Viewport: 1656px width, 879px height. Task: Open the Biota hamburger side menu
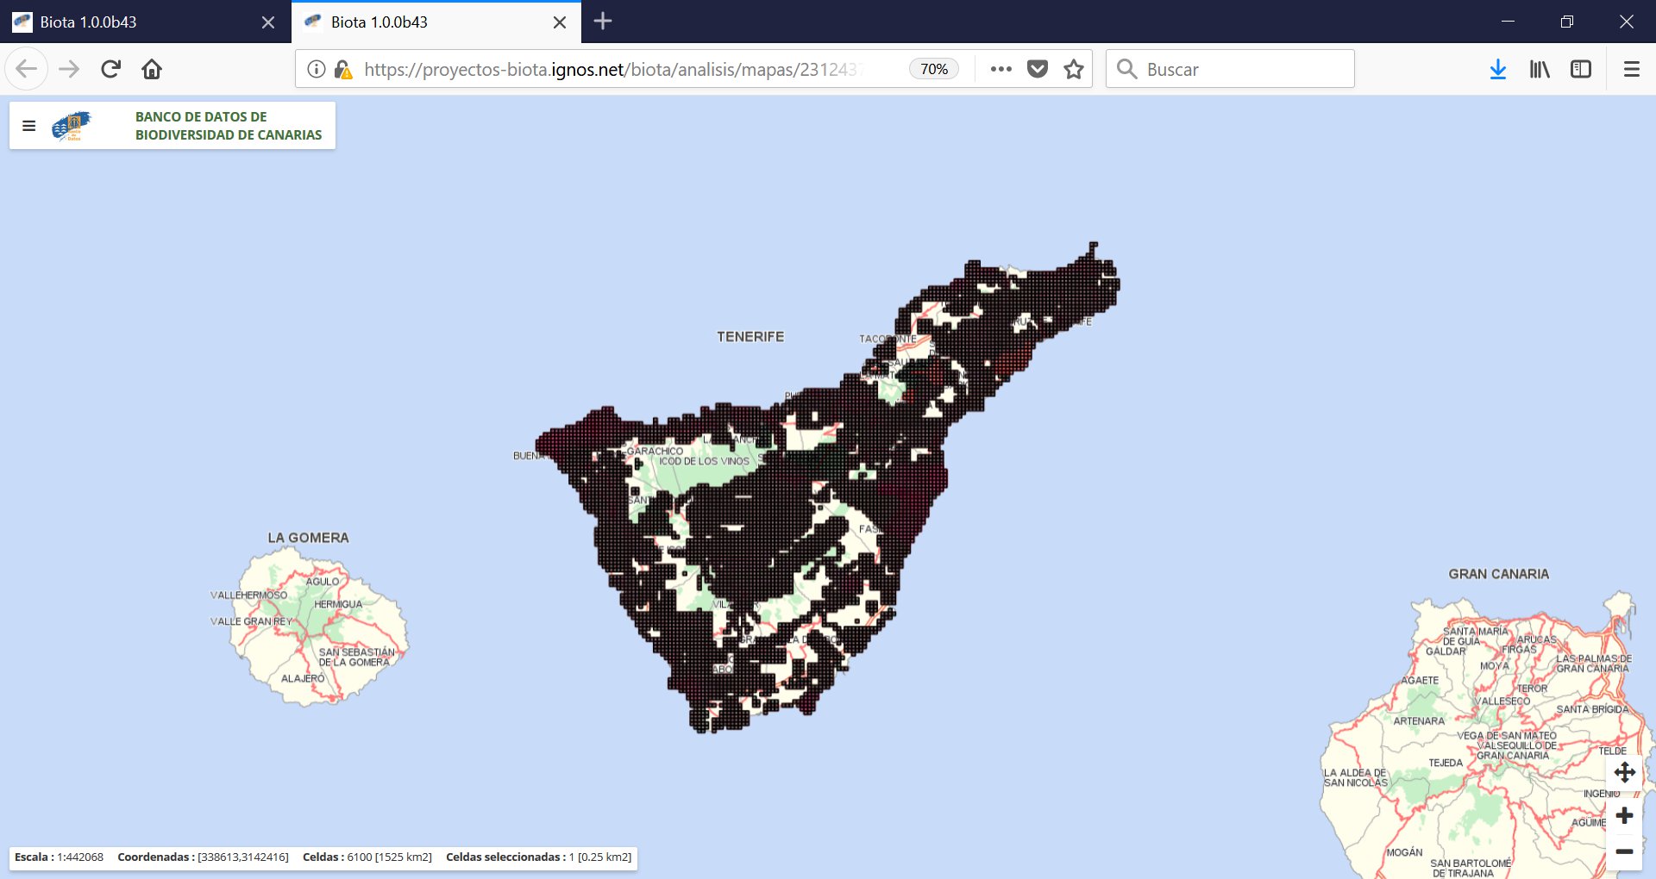click(29, 126)
